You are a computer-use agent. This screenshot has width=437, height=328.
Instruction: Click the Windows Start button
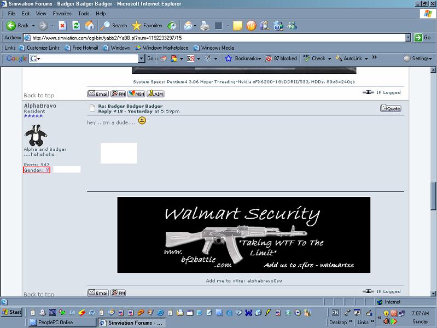coord(11,312)
